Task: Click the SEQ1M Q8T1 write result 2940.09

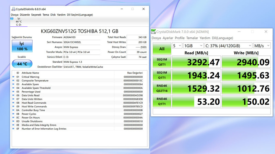Action: [x=246, y=62]
